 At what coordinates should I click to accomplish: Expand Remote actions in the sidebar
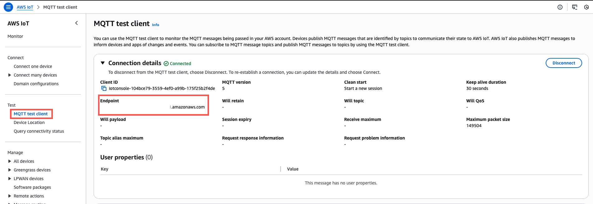coord(10,196)
